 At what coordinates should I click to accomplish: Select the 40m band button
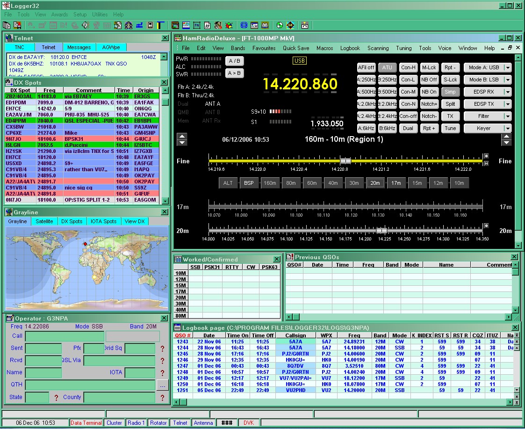click(x=333, y=183)
